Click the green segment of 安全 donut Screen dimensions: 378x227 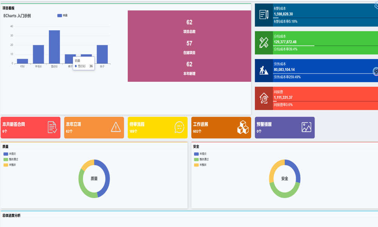(x=285, y=195)
